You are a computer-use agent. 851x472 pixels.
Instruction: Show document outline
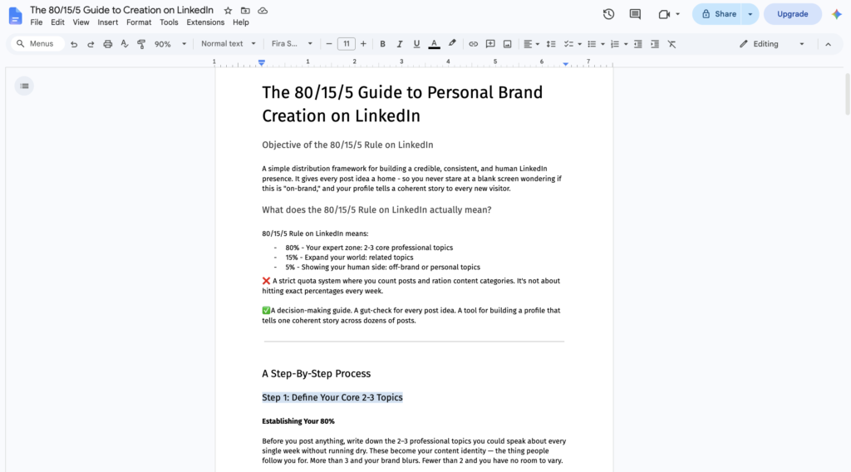point(24,86)
